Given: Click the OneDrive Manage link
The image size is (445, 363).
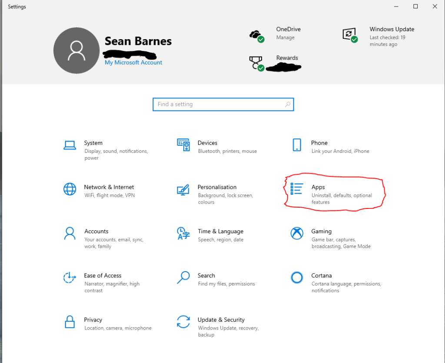Looking at the screenshot, I should click(285, 37).
